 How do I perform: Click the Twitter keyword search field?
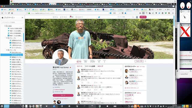pos(125,17)
